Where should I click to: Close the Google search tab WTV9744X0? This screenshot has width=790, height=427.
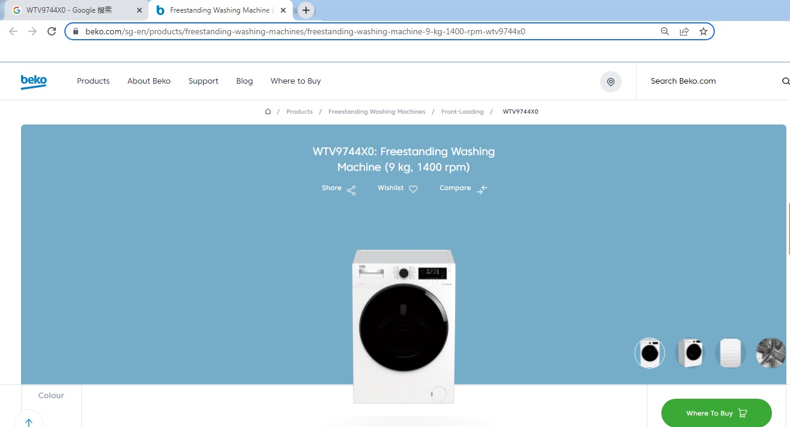(x=139, y=10)
